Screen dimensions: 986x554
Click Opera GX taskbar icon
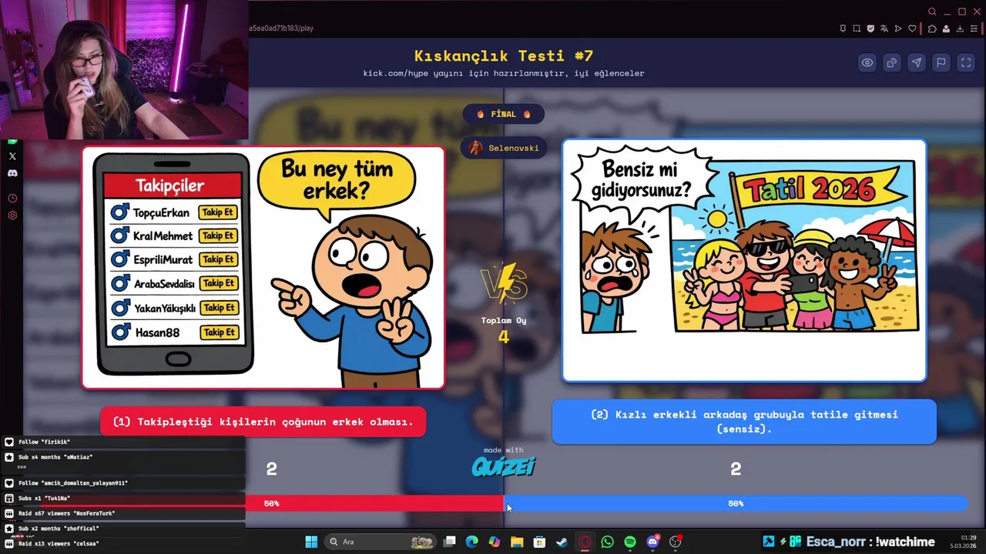585,542
